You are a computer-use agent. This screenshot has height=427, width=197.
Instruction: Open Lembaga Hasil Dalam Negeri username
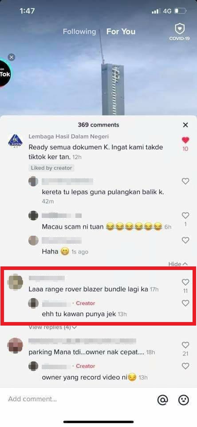coord(68,137)
